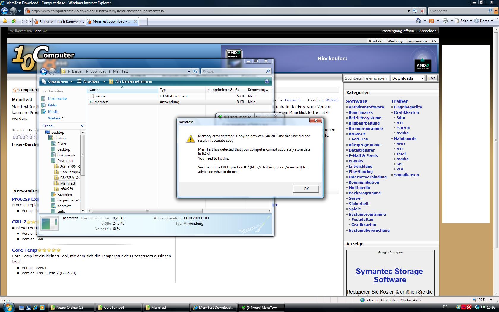Click the IE Print icon
Image resolution: width=499 pixels, height=312 pixels.
[445, 21]
